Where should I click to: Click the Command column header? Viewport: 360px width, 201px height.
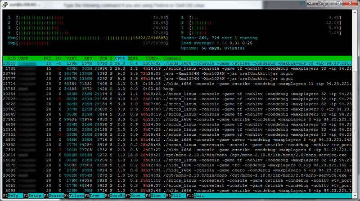pos(172,58)
